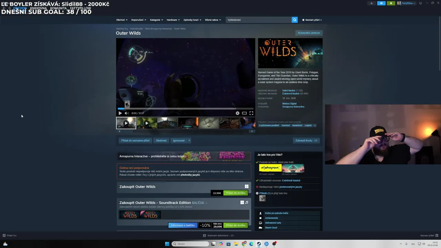The image size is (441, 248).
Task: Select the Mysteriózní tag
Action: [x=297, y=125]
